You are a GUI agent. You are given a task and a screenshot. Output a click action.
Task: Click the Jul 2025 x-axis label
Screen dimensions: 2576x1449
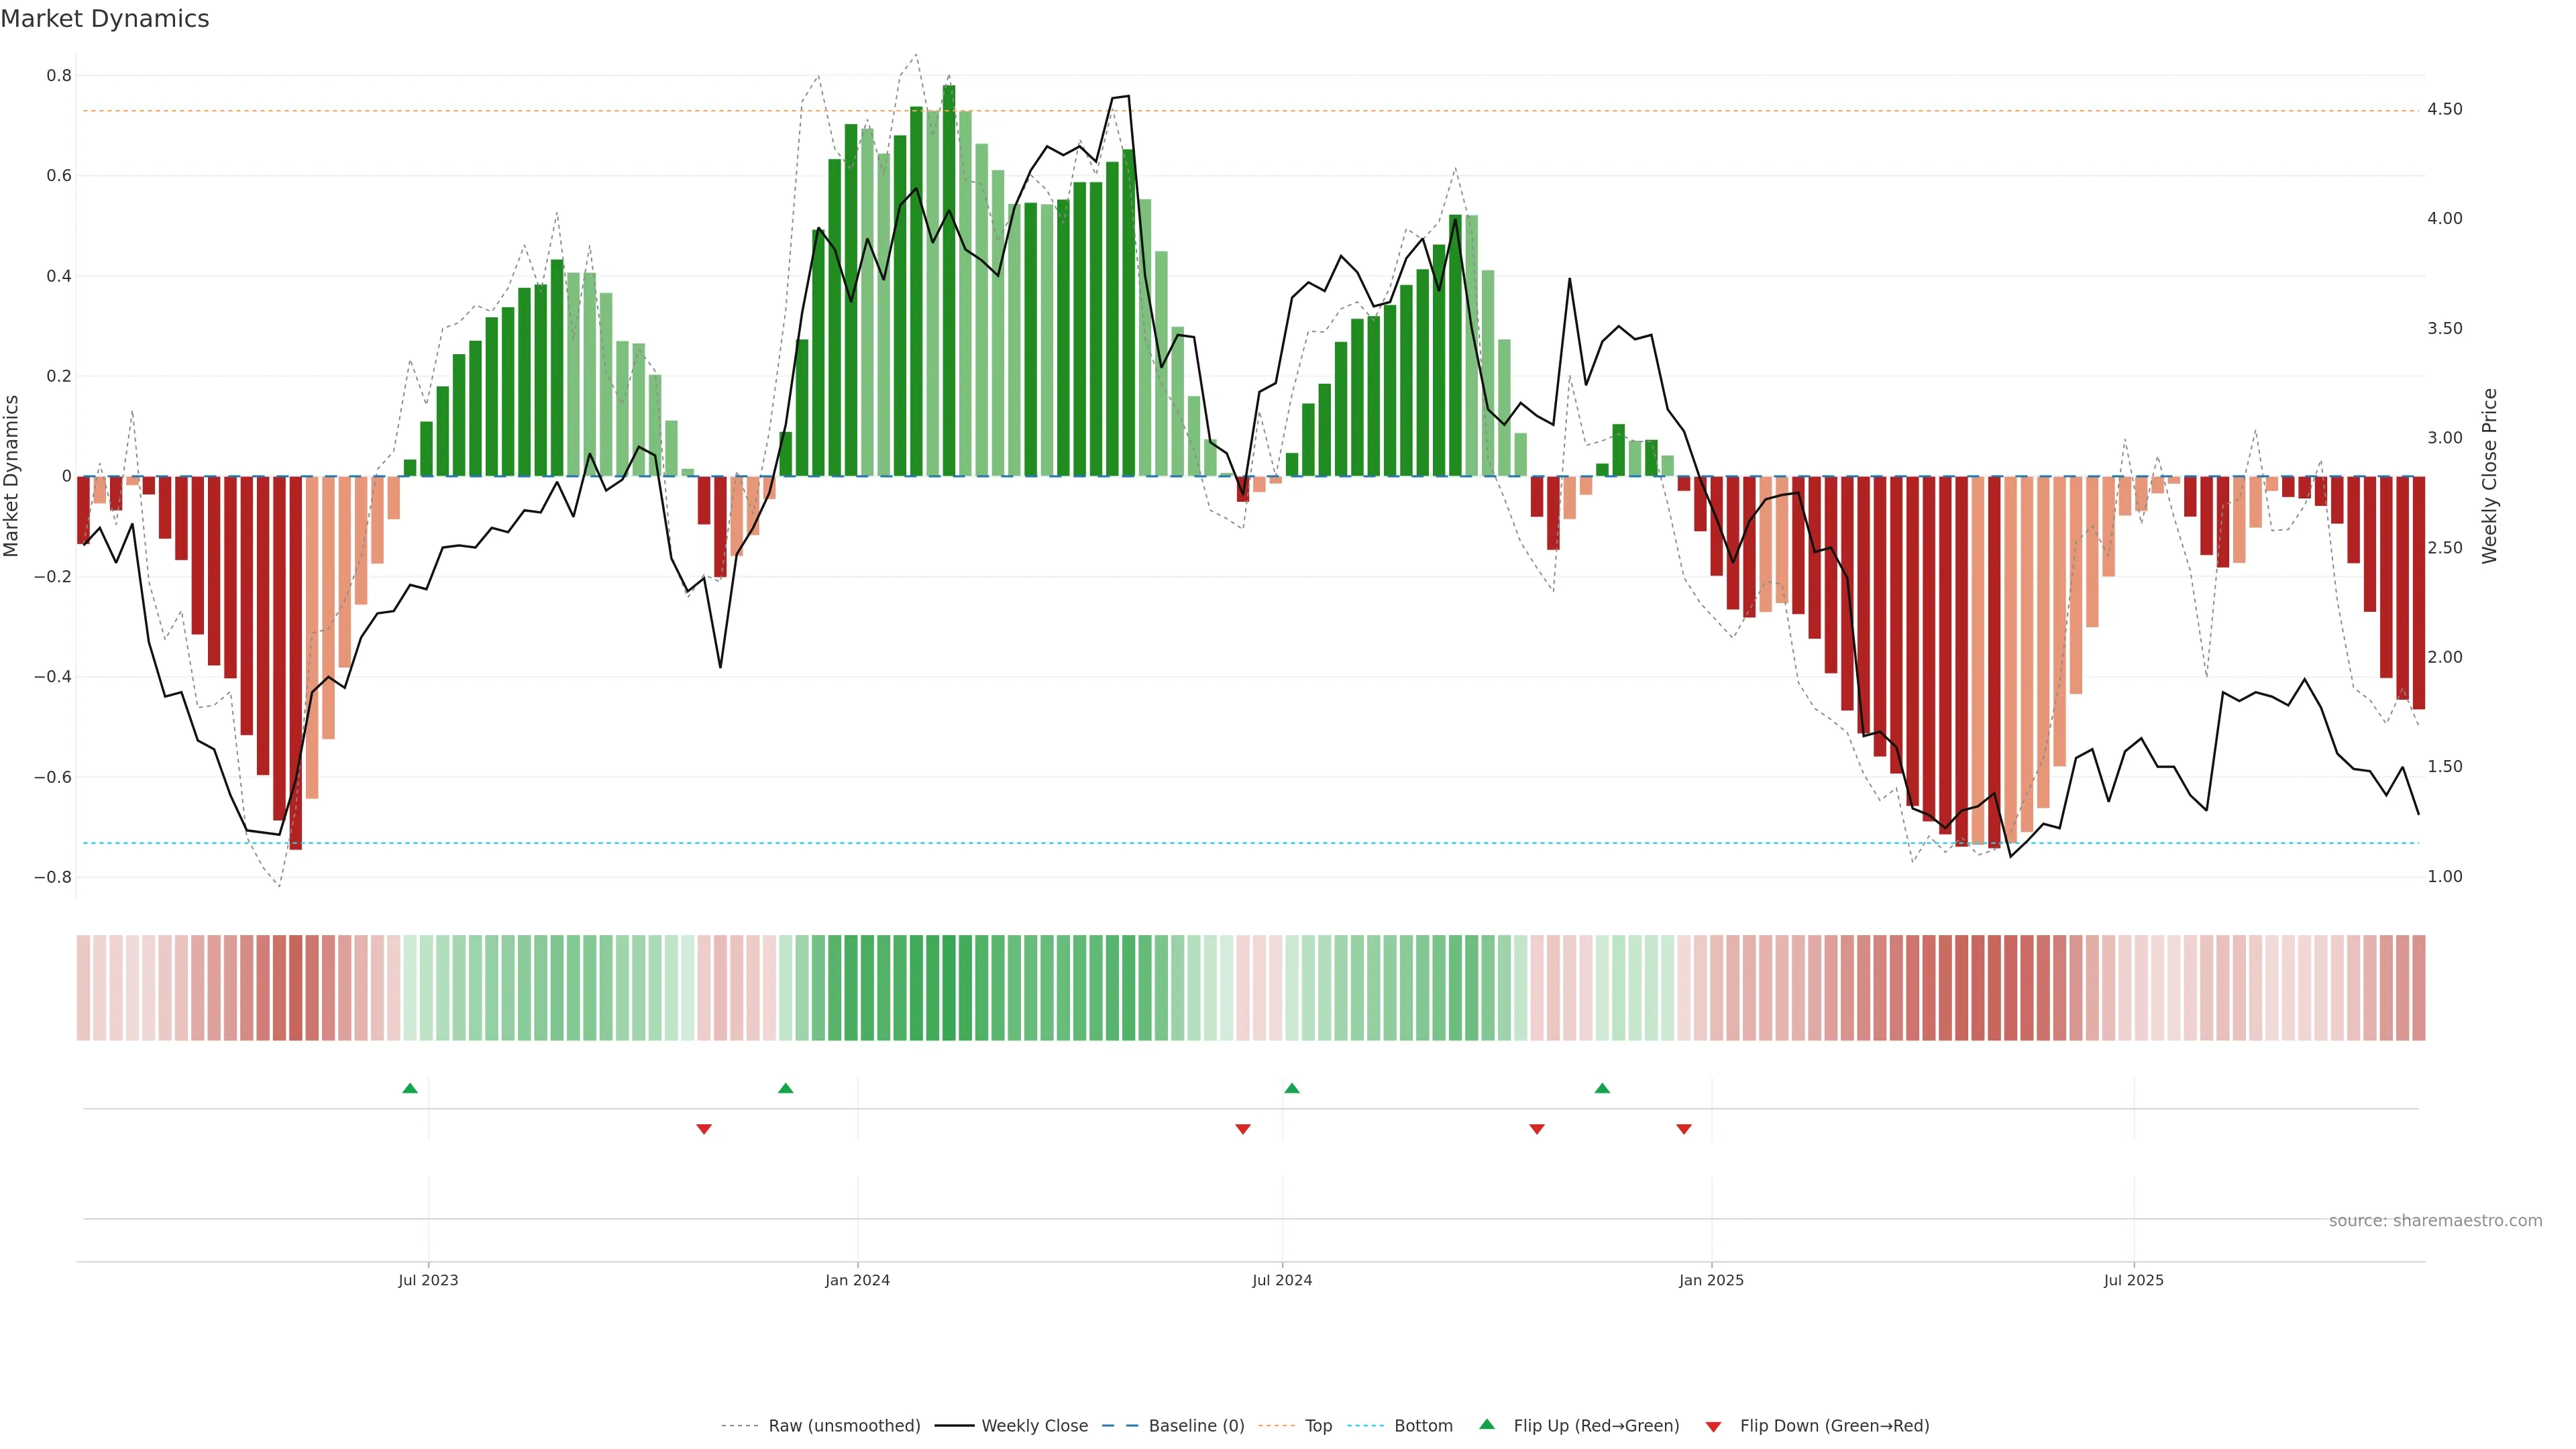pos(2133,1280)
